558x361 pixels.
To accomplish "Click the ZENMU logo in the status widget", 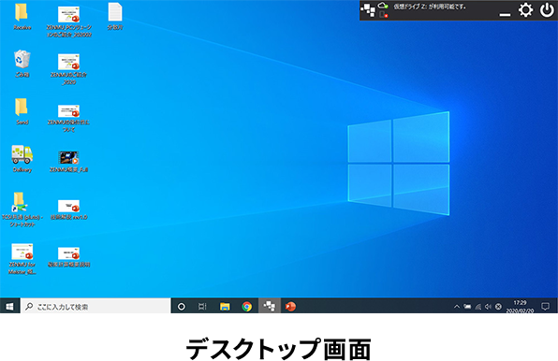I will tap(368, 10).
